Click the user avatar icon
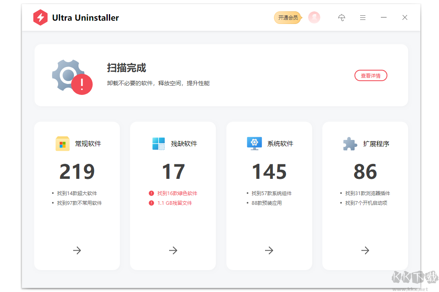 314,17
